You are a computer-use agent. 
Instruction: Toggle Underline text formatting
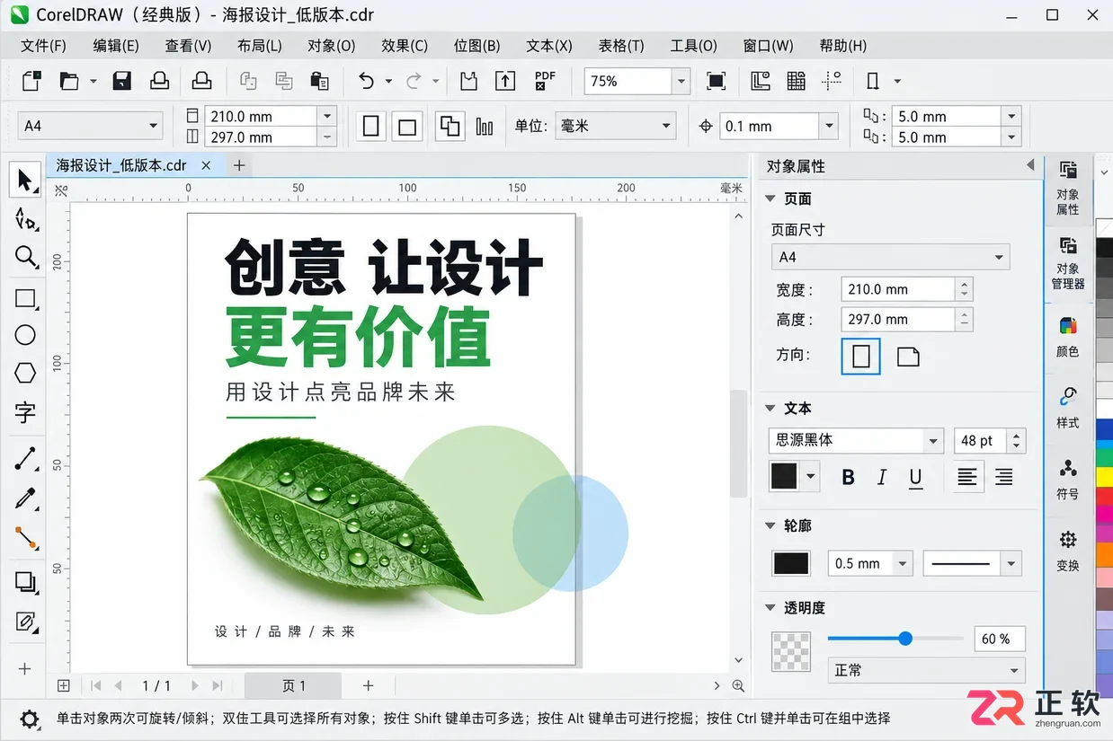(915, 477)
